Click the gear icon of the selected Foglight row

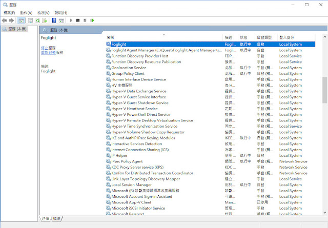click(108, 44)
